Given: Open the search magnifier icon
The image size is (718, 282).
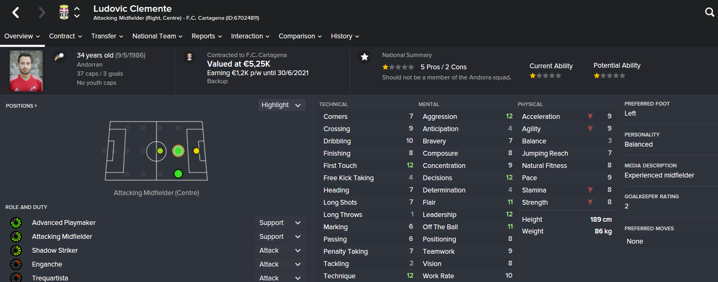Looking at the screenshot, I should point(709,12).
